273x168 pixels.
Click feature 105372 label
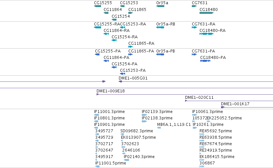[x=200, y=118]
